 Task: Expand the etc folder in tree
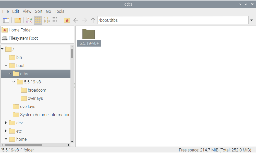coord(6,131)
